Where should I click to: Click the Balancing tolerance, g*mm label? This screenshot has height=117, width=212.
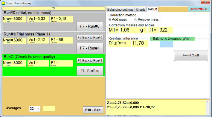click(172, 39)
